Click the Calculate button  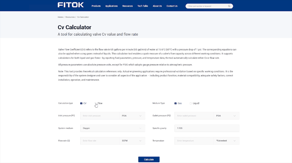[x=149, y=160]
